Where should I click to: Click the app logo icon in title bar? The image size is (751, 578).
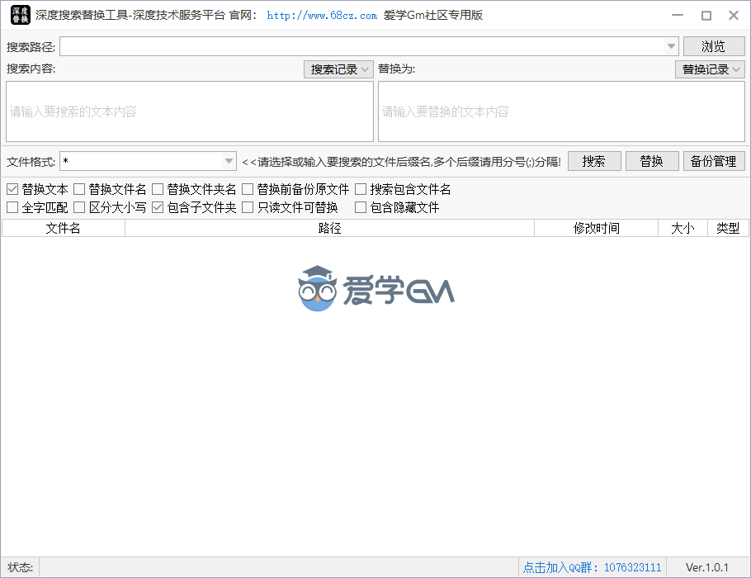pos(20,15)
